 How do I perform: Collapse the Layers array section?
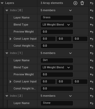tap(2, 3)
